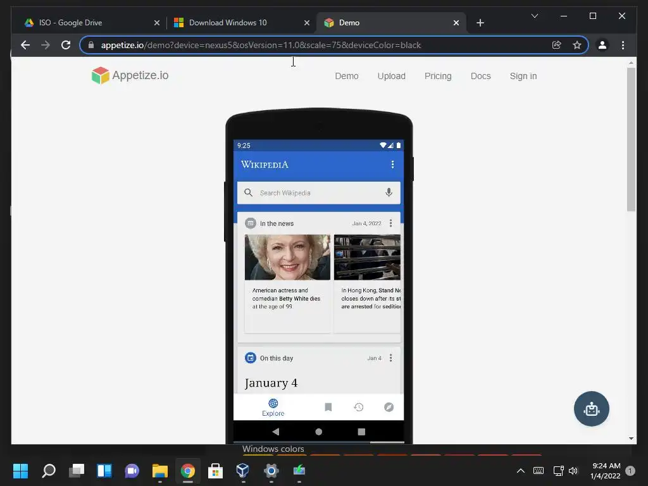Screen dimensions: 648x486
Task: Open the history tab in Wikipedia app
Action: 359,407
